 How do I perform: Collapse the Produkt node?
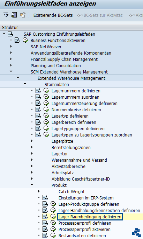coord(32,185)
